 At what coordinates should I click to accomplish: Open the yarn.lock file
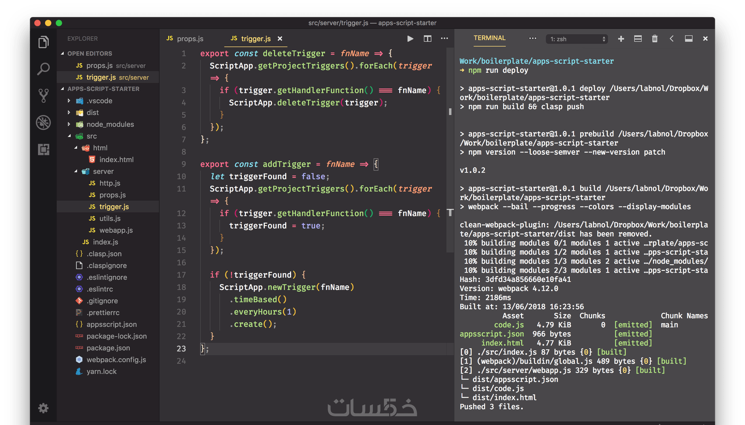pos(101,372)
